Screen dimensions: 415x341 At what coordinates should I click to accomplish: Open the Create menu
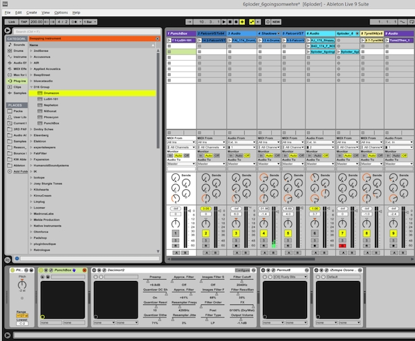click(32, 12)
